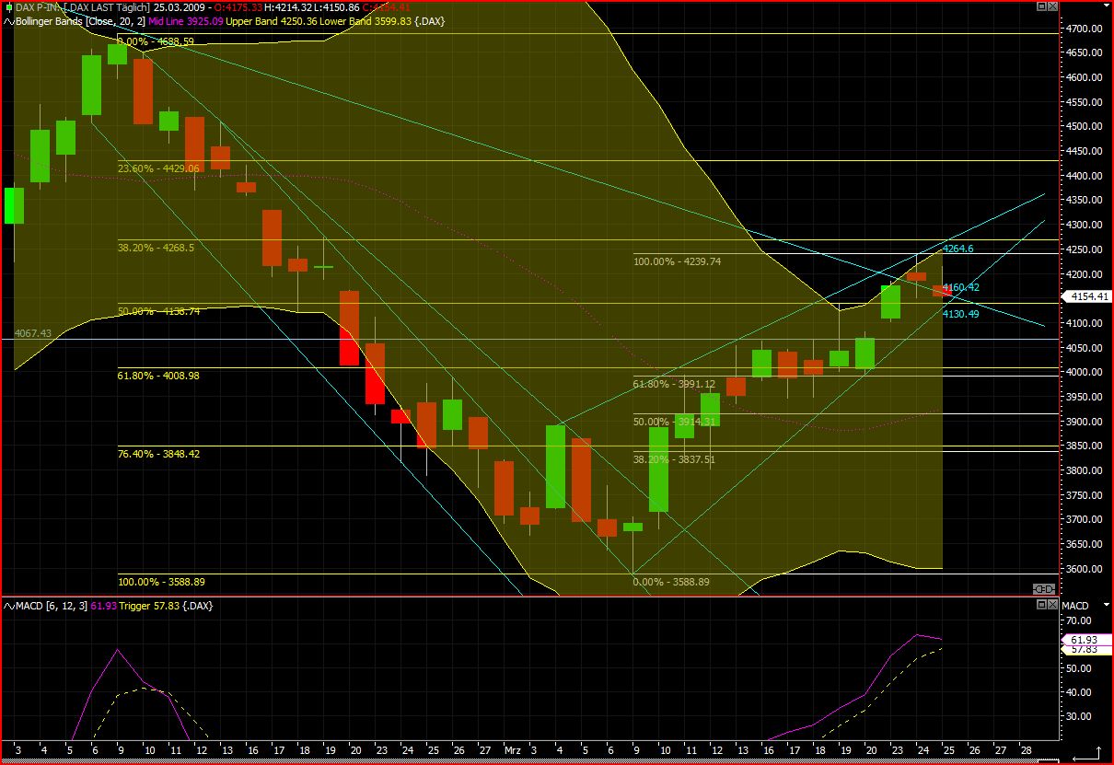
Task: Click the MACD axis title label
Action: 1075,605
